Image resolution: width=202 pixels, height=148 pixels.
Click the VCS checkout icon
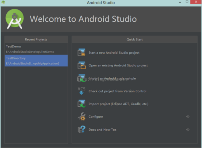point(81,91)
